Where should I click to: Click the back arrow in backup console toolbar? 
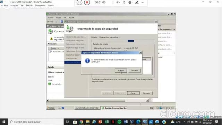pyautogui.click(x=48, y=22)
